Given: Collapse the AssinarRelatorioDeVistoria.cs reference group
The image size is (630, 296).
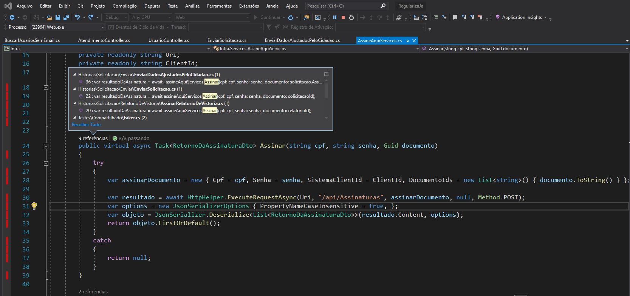Looking at the screenshot, I should pos(74,103).
